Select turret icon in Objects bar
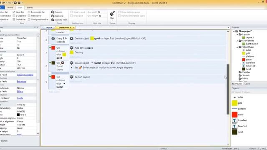This screenshot has width=267, height=150. [x=234, y=132]
